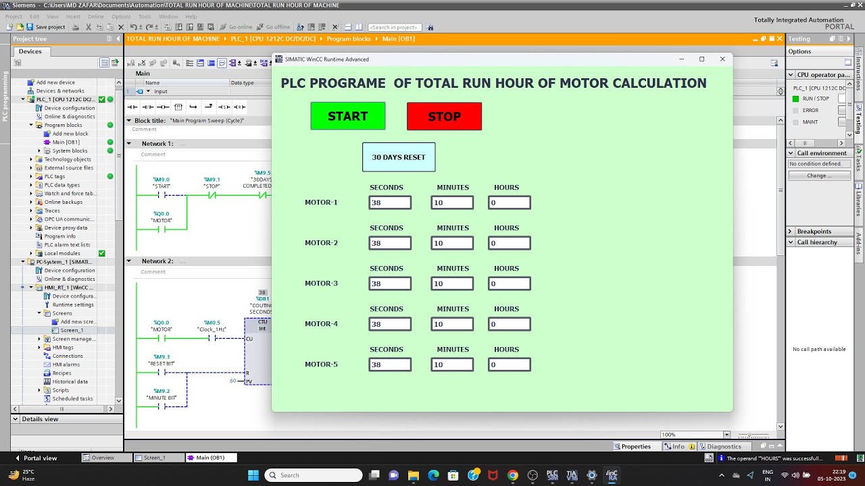Click the 30 DAYS RESET button
Image resolution: width=865 pixels, height=486 pixels.
tap(399, 157)
